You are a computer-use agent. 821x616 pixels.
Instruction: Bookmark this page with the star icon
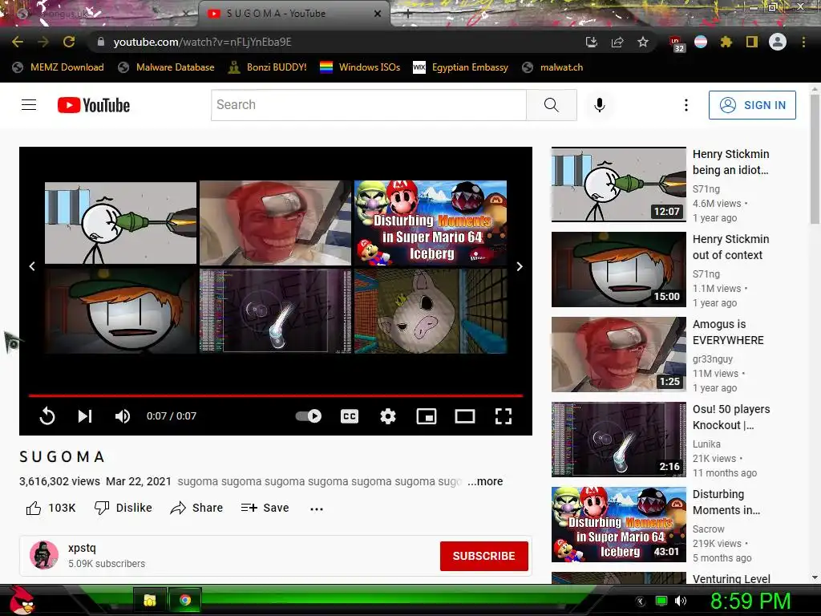643,42
